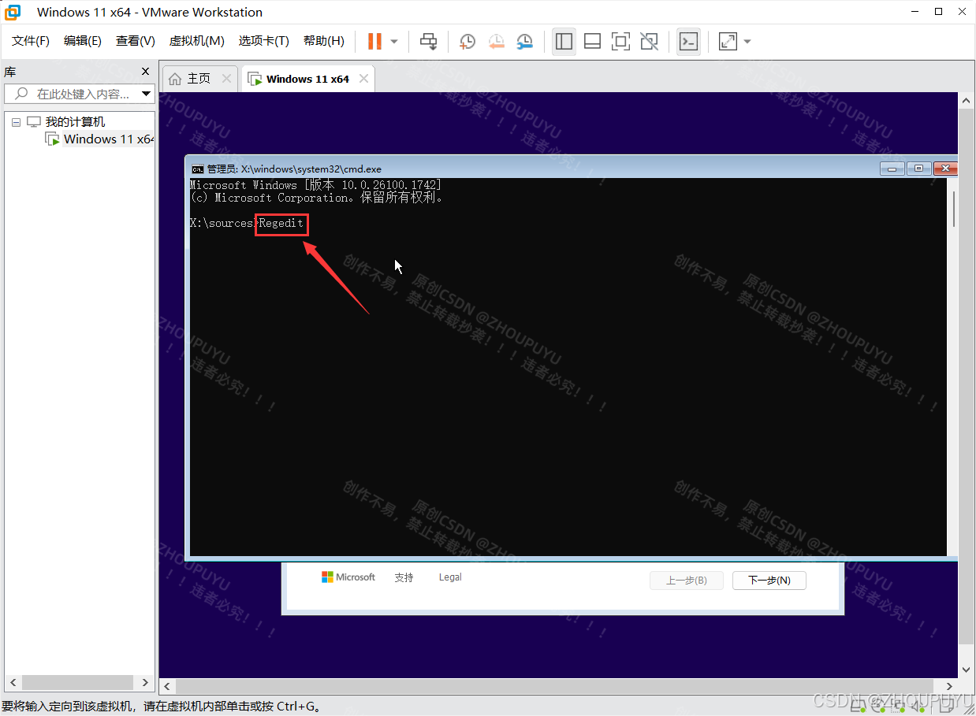Open the power options dropdown next to pause
Viewport: 976px width, 716px height.
394,41
